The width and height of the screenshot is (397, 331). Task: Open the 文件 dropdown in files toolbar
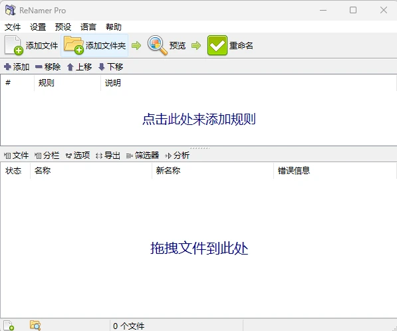point(17,156)
